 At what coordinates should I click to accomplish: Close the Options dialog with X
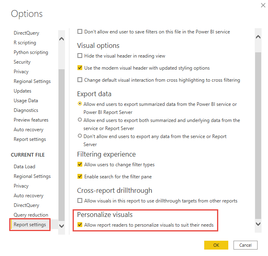tap(262, 4)
